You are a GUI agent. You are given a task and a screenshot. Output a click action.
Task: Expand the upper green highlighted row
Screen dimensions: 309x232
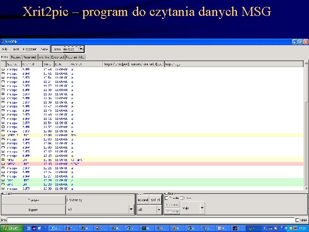point(3,180)
